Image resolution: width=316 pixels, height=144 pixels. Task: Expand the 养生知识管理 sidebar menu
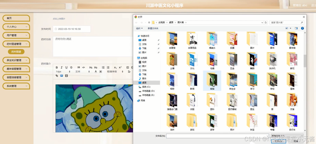16,60
